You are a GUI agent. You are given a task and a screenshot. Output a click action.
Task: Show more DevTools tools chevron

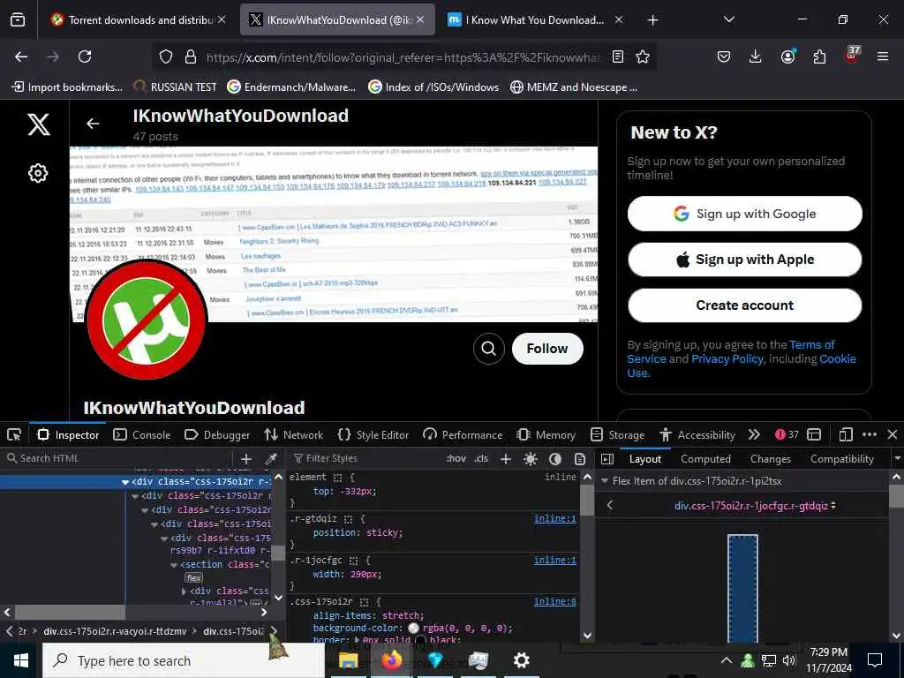(x=754, y=434)
